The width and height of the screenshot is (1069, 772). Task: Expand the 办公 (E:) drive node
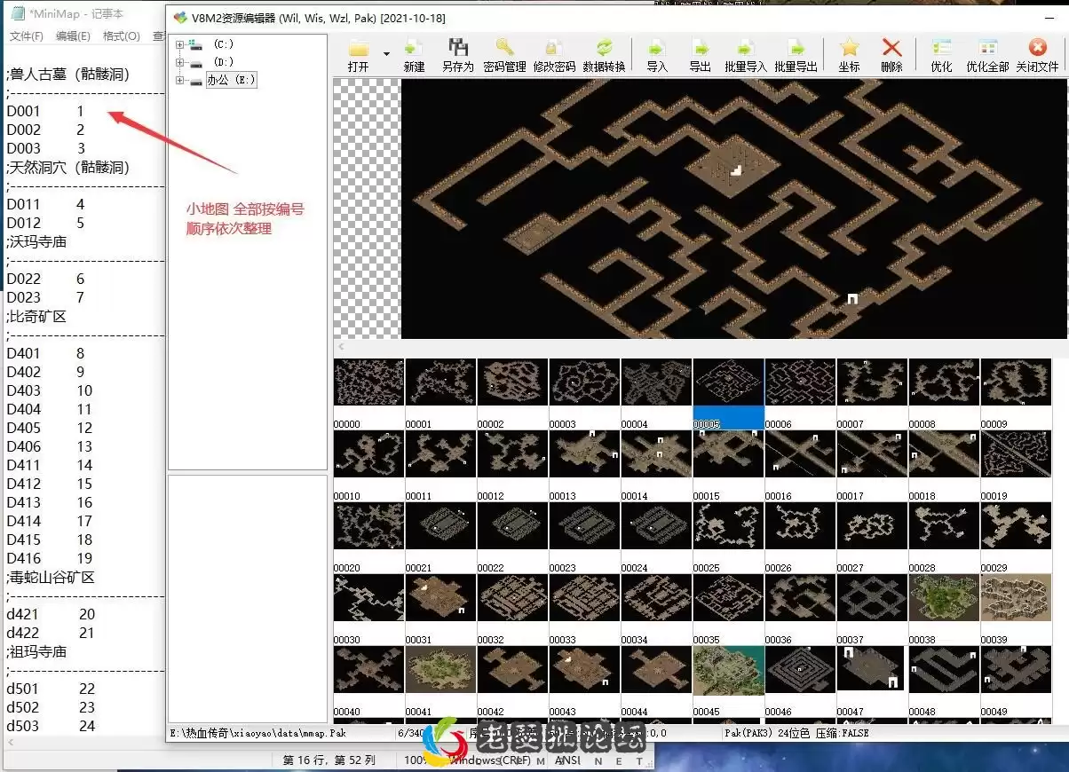[x=180, y=81]
